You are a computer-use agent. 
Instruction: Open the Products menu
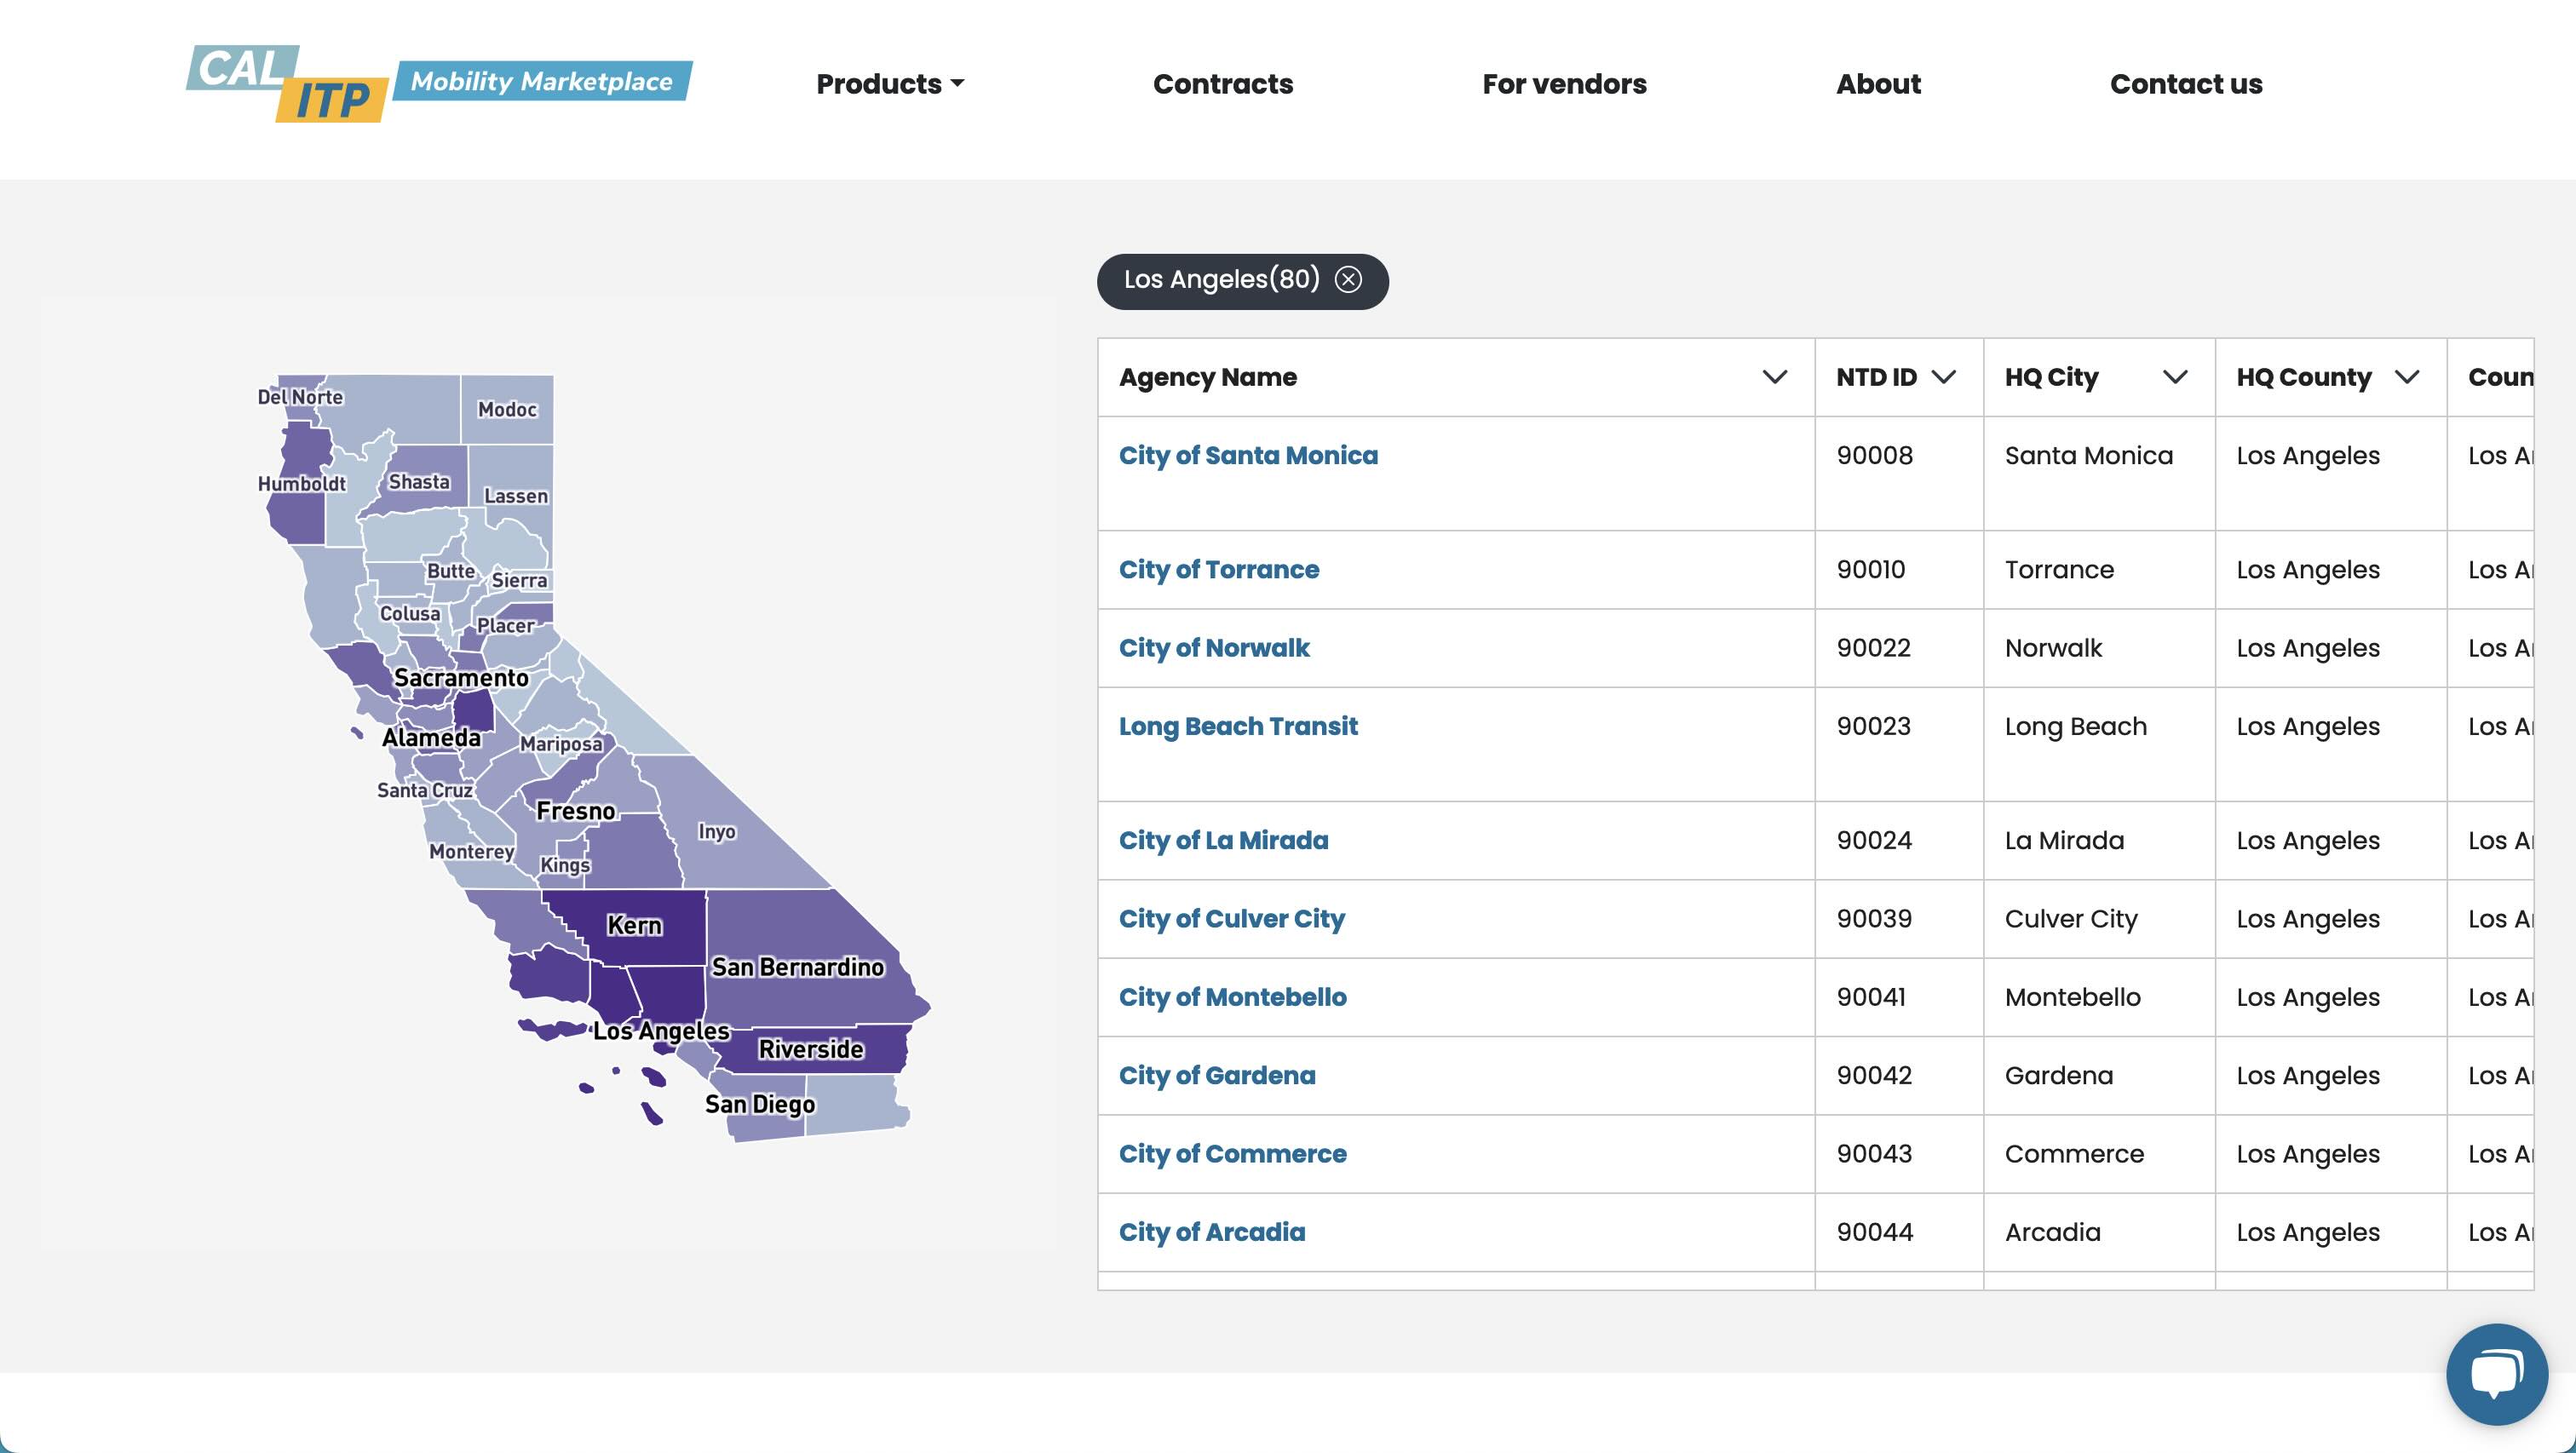[x=890, y=83]
